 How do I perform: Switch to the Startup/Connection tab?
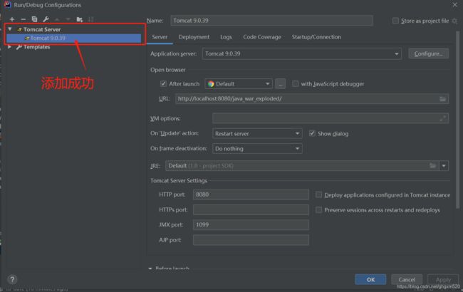click(316, 37)
